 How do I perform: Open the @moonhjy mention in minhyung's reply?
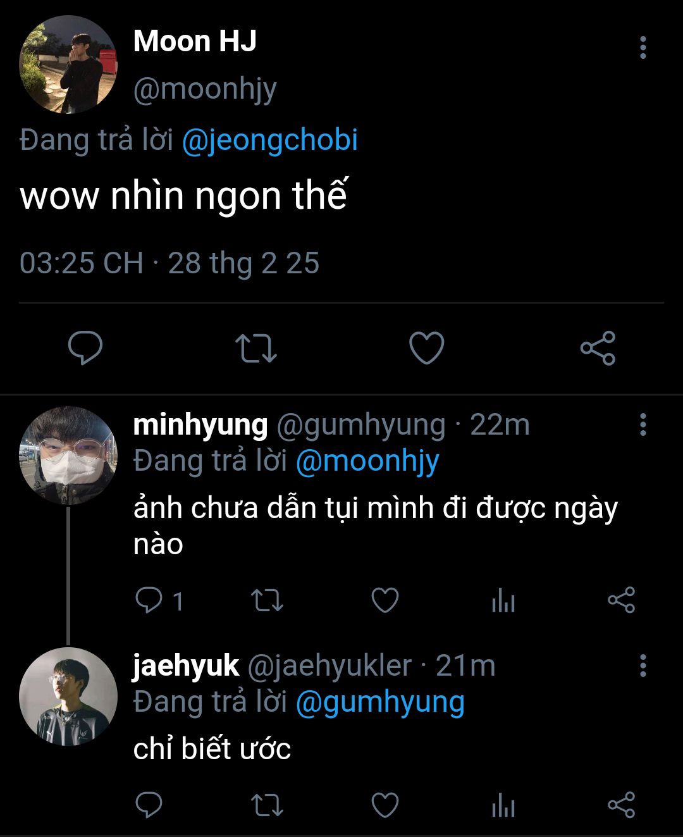click(x=367, y=461)
